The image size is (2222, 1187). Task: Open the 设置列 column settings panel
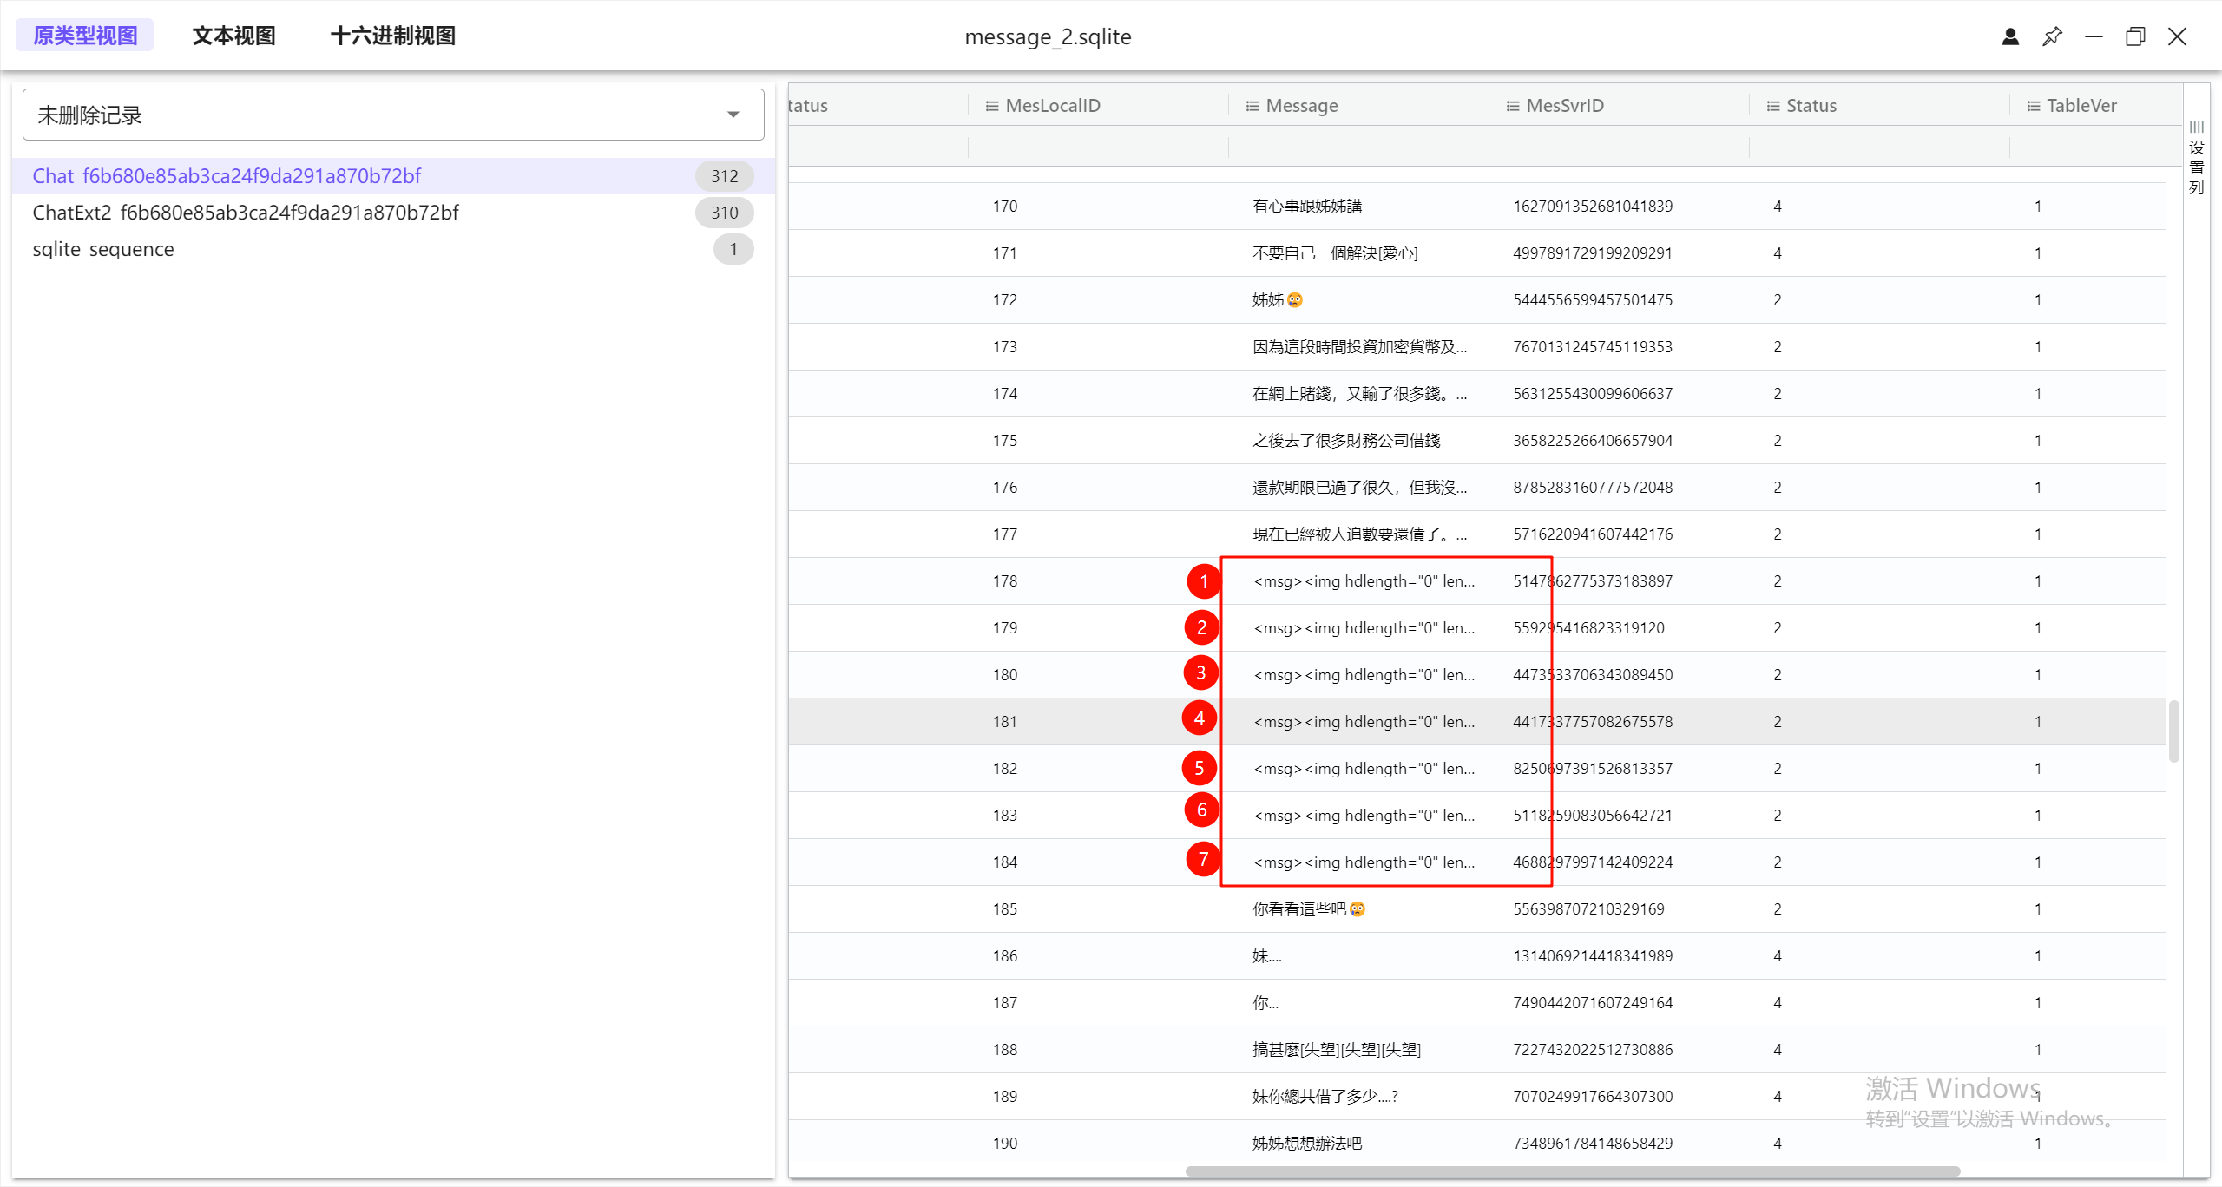tap(2196, 158)
